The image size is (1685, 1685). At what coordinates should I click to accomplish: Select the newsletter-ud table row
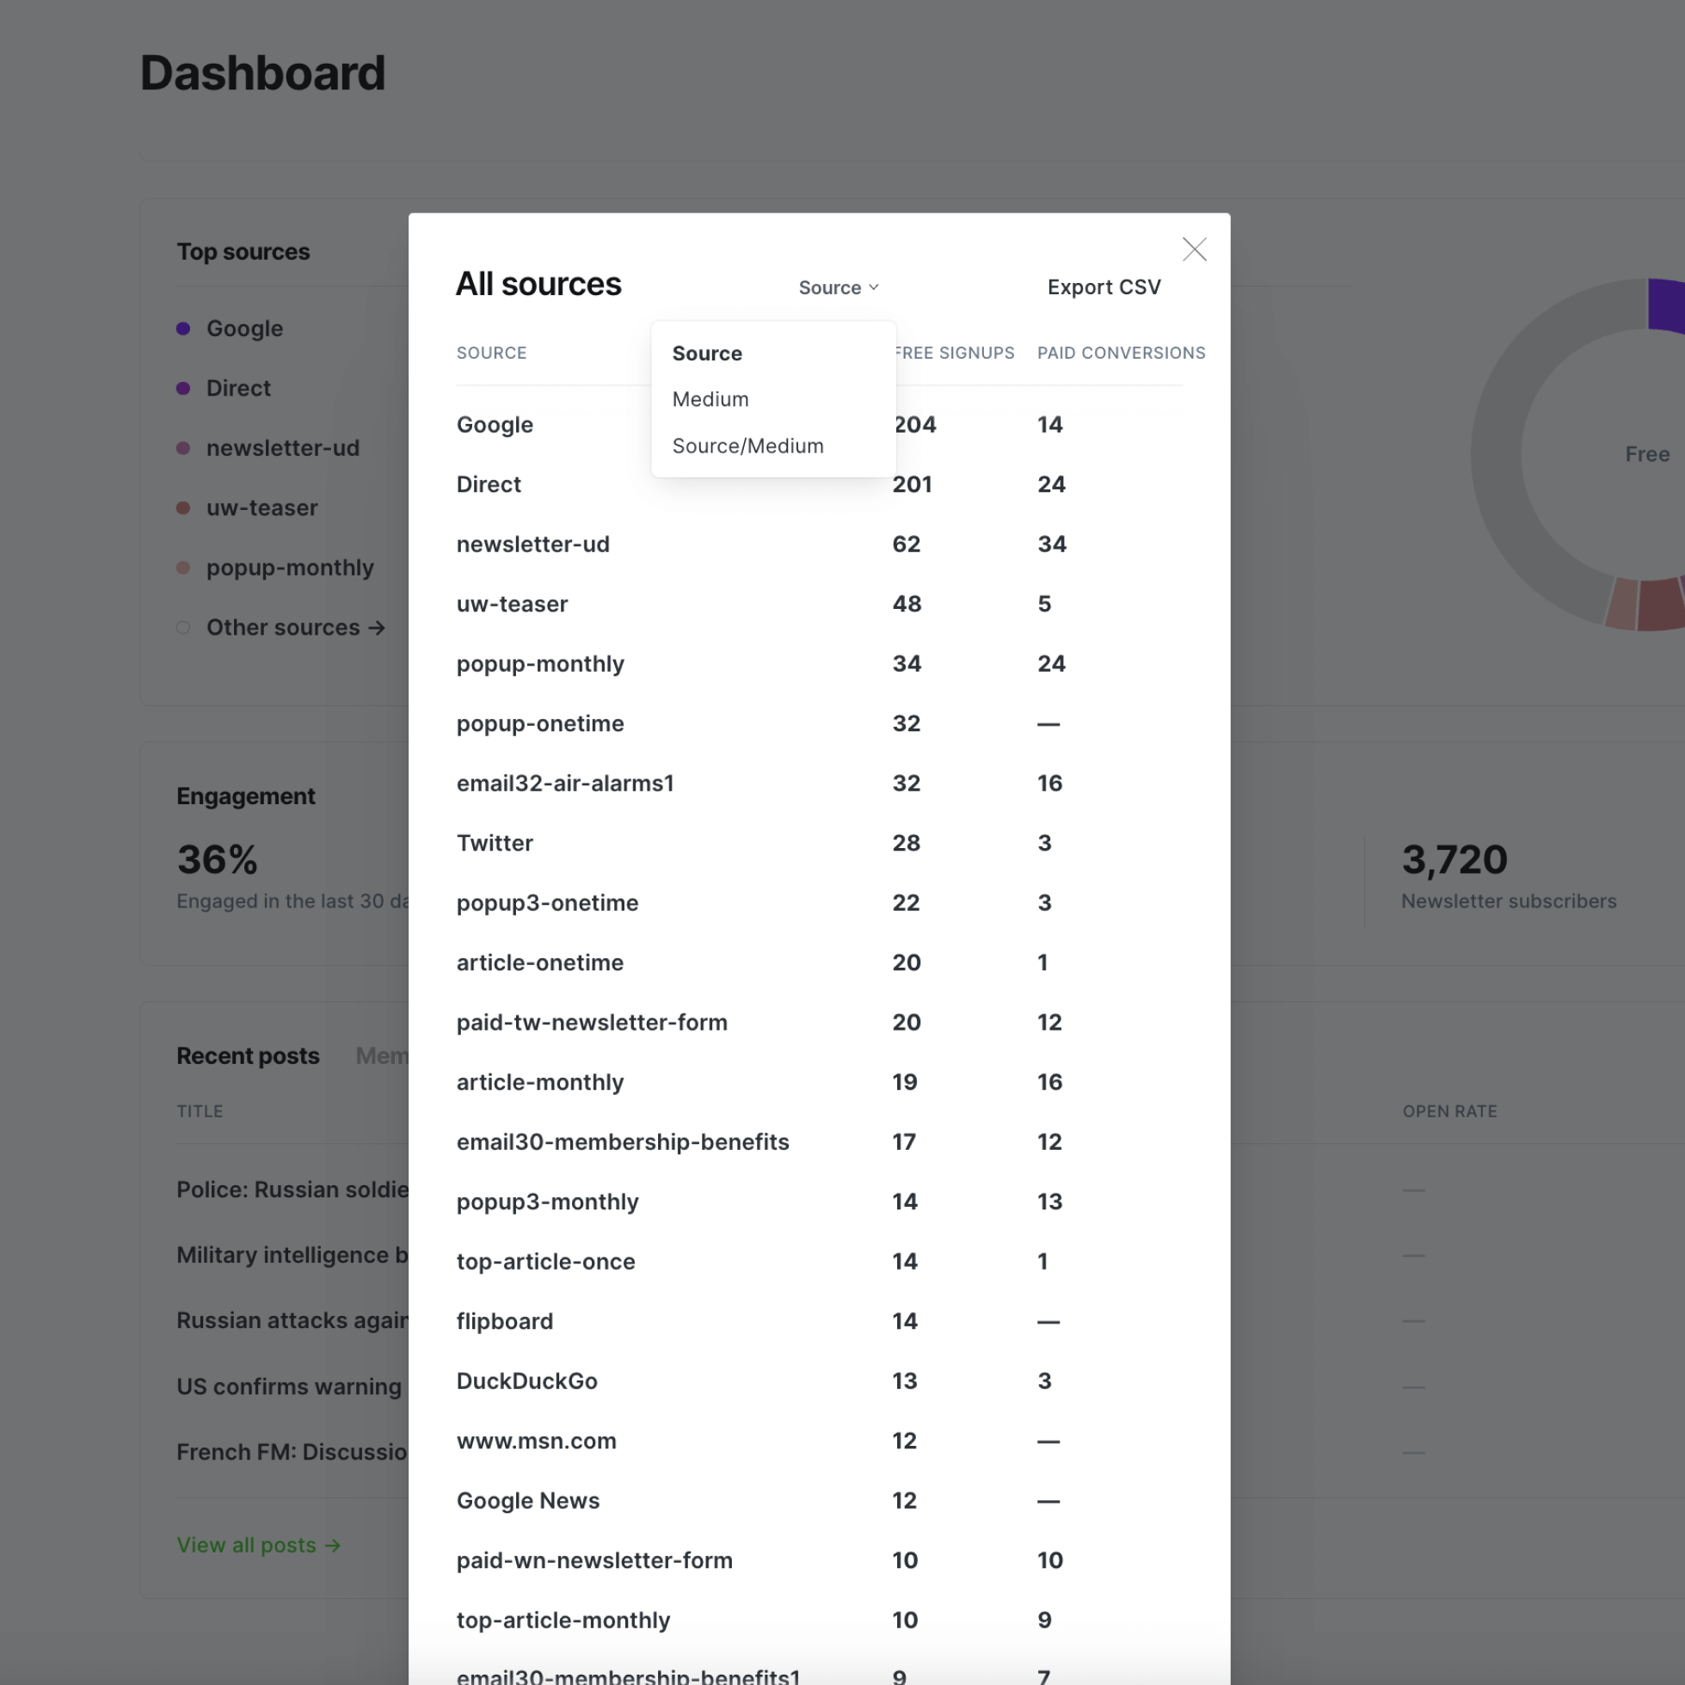pyautogui.click(x=533, y=544)
